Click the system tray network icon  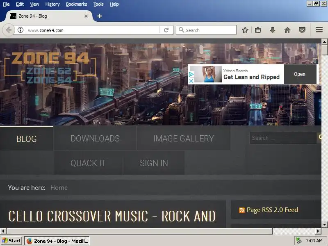tap(298, 241)
